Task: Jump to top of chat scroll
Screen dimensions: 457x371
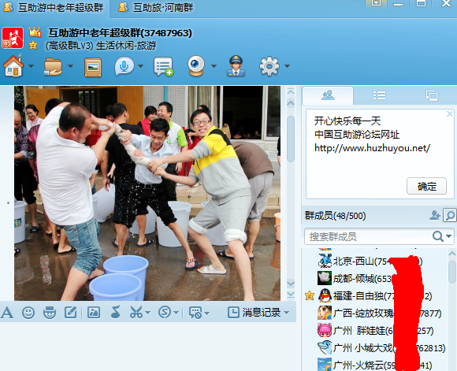Action: [291, 92]
